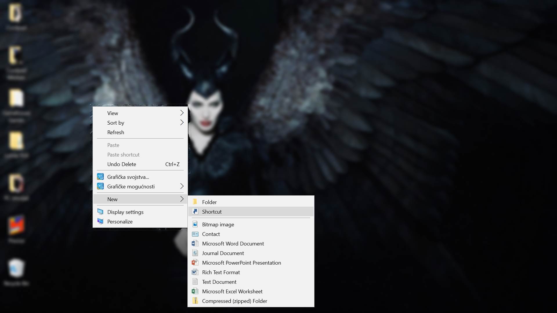The image size is (557, 313).
Task: Click the Display settings monitor icon
Action: [x=100, y=212]
